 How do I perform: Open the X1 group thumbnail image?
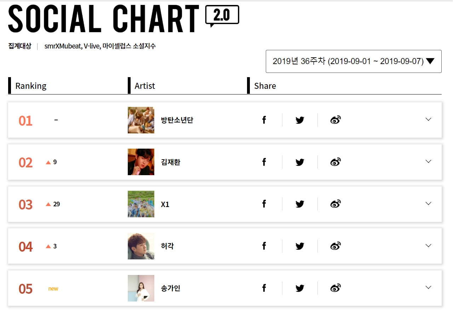pyautogui.click(x=141, y=204)
